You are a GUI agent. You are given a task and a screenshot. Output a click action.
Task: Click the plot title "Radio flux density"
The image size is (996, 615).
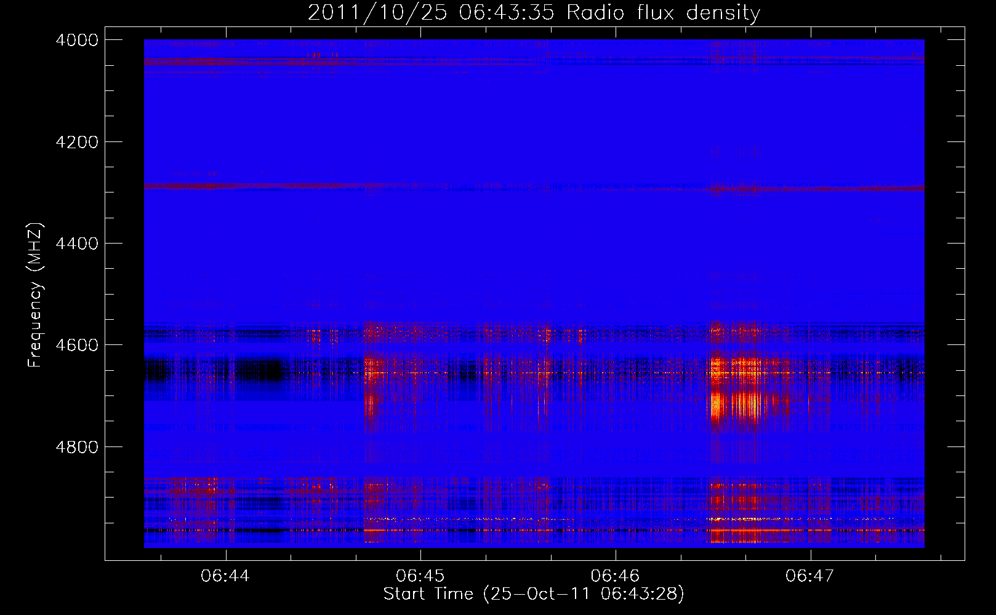664,12
